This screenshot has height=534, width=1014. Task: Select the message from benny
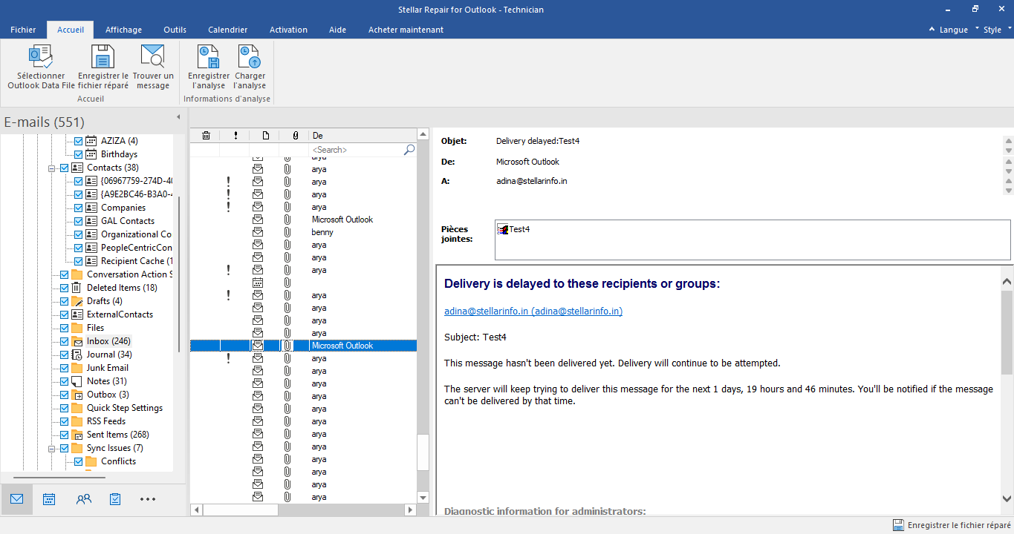303,232
